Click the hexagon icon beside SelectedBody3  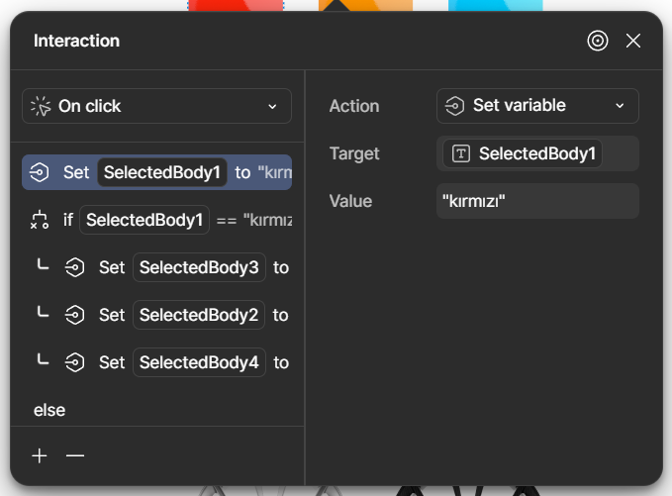tap(75, 267)
